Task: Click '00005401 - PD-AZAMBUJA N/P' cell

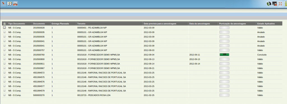Action: (x=92, y=28)
